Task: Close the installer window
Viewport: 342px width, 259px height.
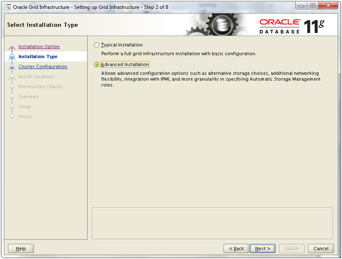Action: 328,6
